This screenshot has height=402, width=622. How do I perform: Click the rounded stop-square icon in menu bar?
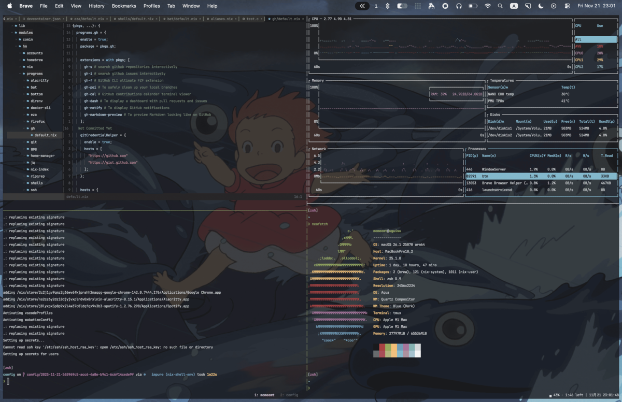[445, 6]
